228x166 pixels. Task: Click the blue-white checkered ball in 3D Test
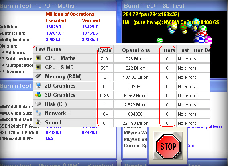click(x=199, y=39)
